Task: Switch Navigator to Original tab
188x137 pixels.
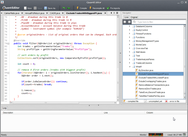Action: (134, 17)
